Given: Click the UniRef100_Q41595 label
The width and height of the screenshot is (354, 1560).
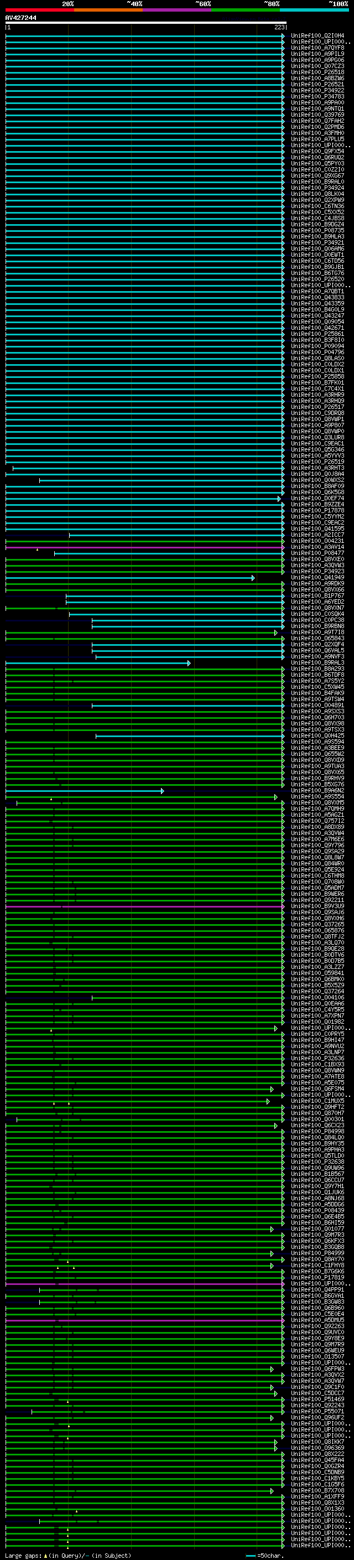Looking at the screenshot, I should click(317, 528).
